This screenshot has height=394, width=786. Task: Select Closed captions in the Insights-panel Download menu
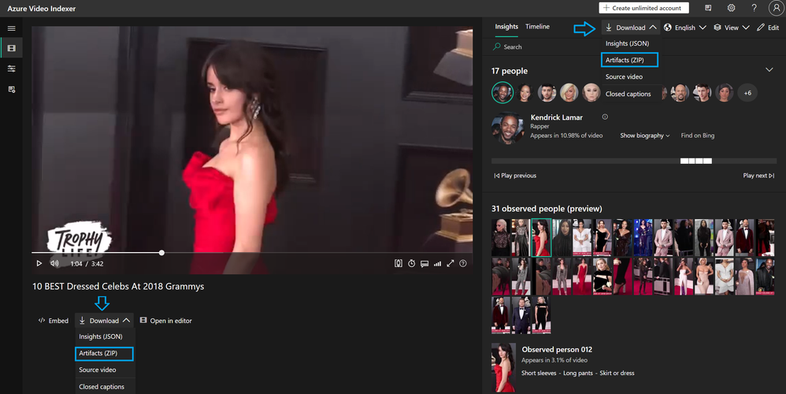tap(630, 94)
